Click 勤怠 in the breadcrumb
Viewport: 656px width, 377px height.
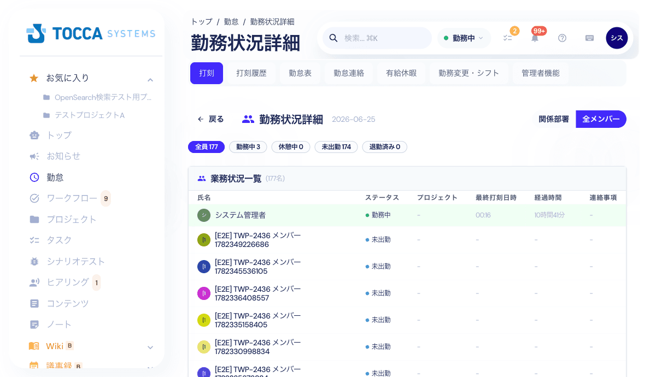[231, 22]
